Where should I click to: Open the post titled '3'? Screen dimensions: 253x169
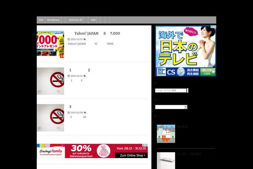coord(70,106)
